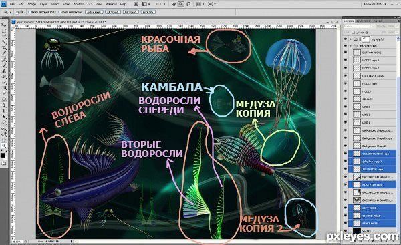Select the Zoom tool in the toolbox
The width and height of the screenshot is (401, 245).
3,146
